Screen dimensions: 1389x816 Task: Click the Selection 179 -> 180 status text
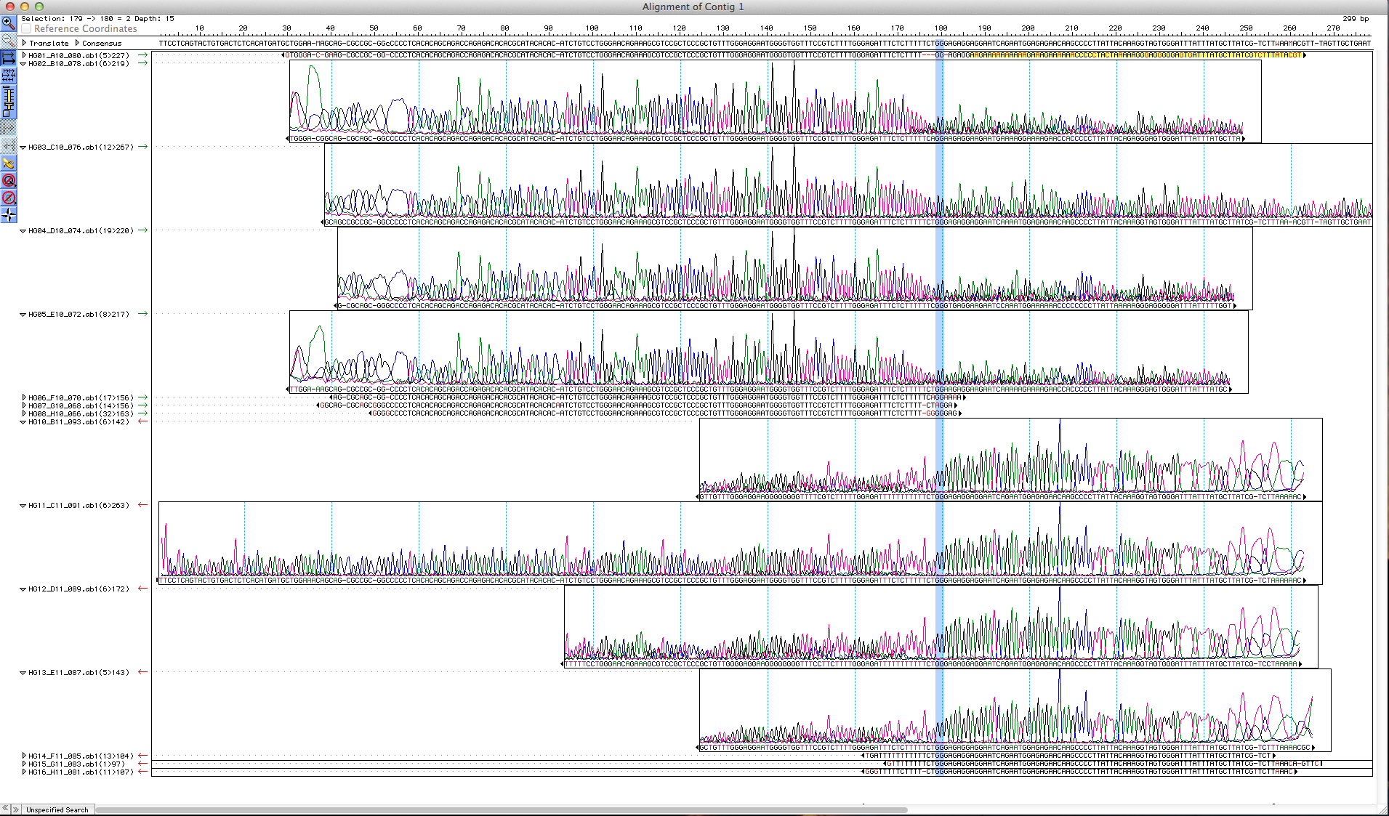pos(97,19)
